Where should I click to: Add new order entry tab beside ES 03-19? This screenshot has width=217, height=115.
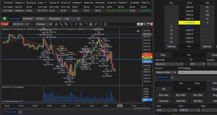(x=172, y=77)
